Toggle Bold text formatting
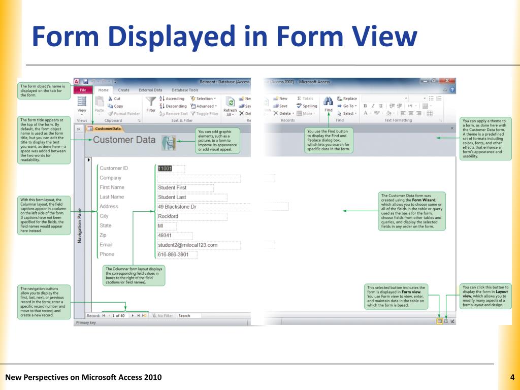This screenshot has height=390, width=520. click(365, 106)
